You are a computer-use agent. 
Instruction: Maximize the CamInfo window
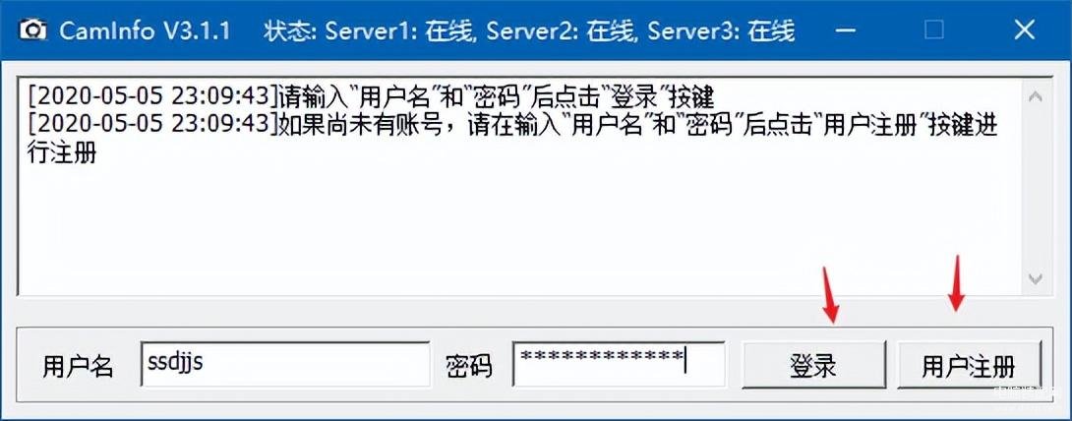[933, 30]
